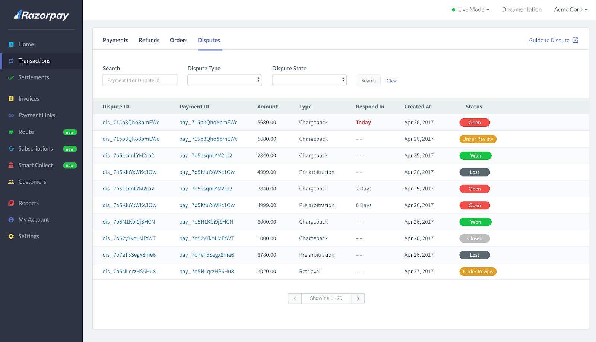Open Settlements via its checkmark icon

tap(11, 77)
